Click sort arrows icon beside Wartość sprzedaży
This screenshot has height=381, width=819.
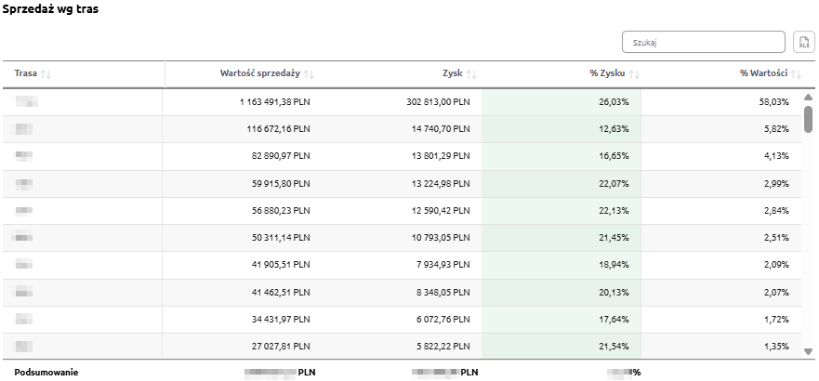[x=310, y=74]
